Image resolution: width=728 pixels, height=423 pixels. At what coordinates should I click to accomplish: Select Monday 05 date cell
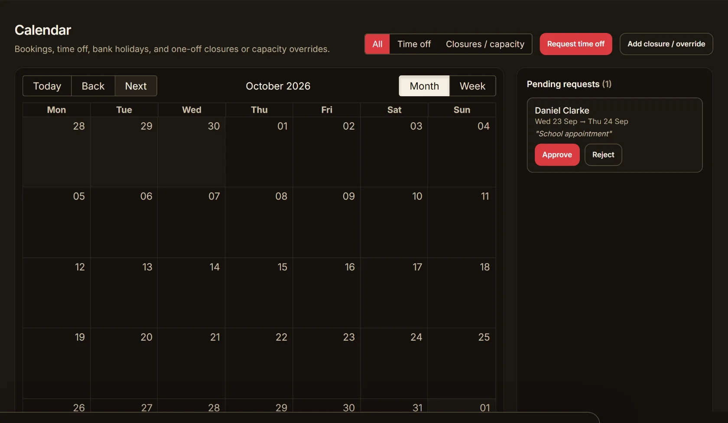[56, 222]
